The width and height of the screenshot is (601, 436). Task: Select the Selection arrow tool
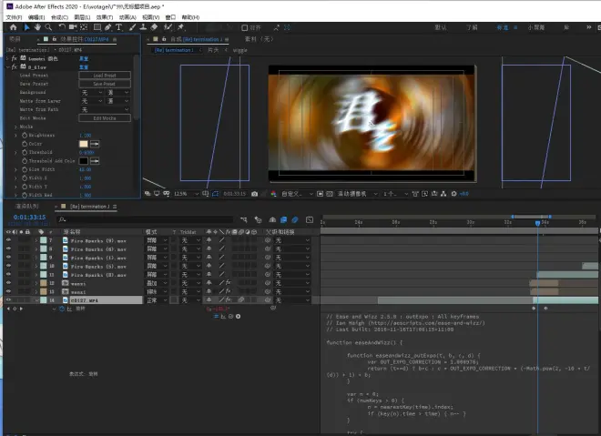(25, 27)
